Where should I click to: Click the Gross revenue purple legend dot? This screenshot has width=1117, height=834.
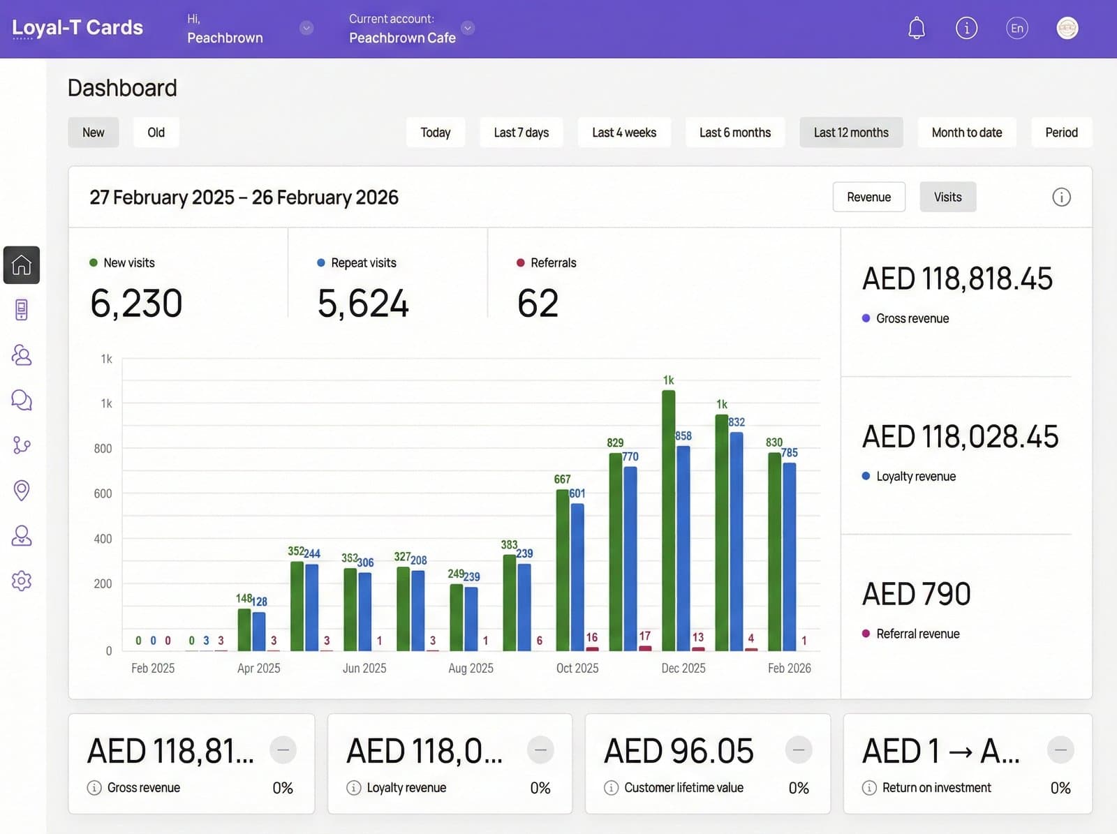[x=866, y=318]
